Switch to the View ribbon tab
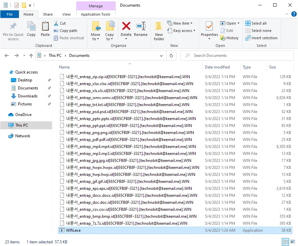 pyautogui.click(x=66, y=14)
